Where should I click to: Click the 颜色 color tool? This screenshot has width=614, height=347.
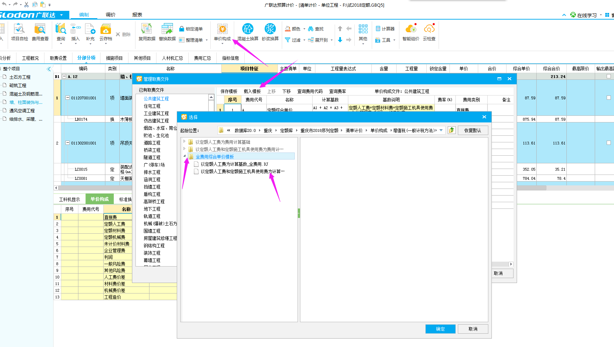tap(293, 29)
